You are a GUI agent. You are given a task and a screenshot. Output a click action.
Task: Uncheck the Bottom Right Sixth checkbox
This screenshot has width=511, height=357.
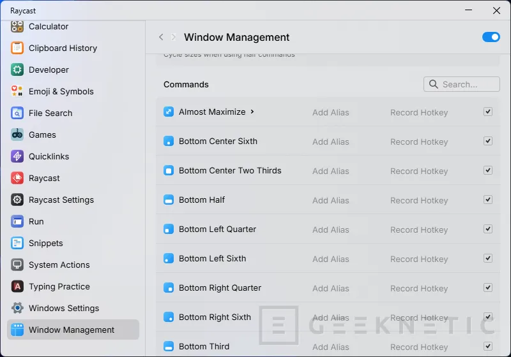(x=488, y=317)
